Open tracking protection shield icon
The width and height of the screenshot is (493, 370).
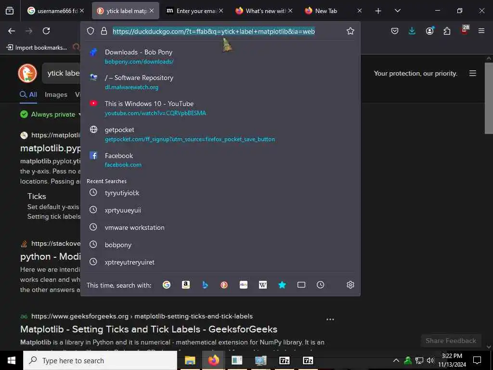click(91, 31)
